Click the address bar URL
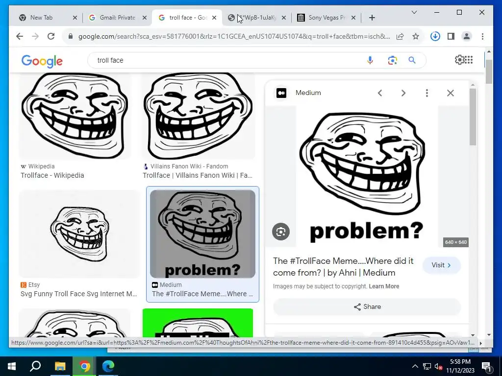Image resolution: width=502 pixels, height=376 pixels. pos(234,36)
